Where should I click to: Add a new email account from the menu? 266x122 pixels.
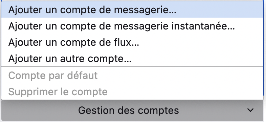click(x=132, y=10)
